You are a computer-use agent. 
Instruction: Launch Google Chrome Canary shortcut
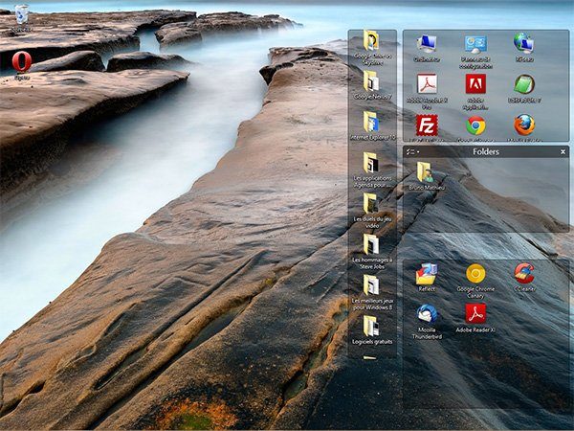[475, 281]
